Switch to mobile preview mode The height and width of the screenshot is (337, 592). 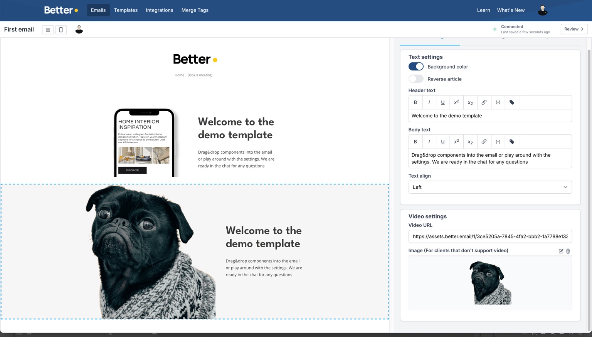point(61,30)
